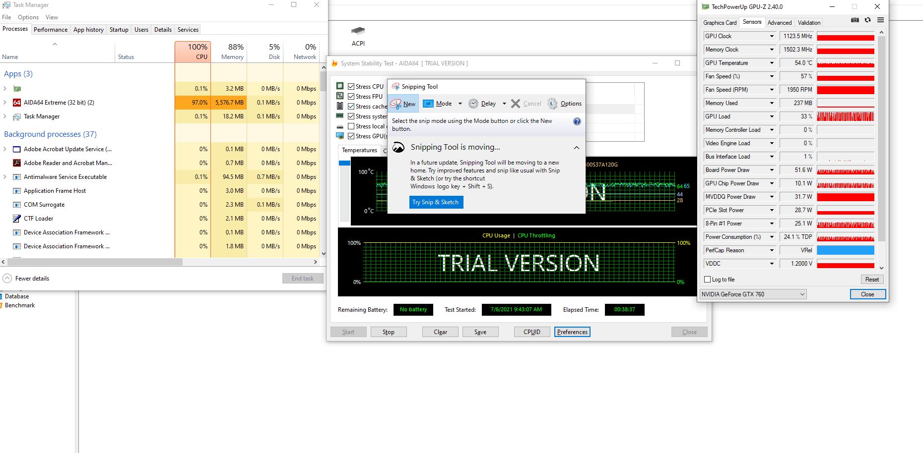Click the GPU-Z screenshot camera icon

(855, 20)
